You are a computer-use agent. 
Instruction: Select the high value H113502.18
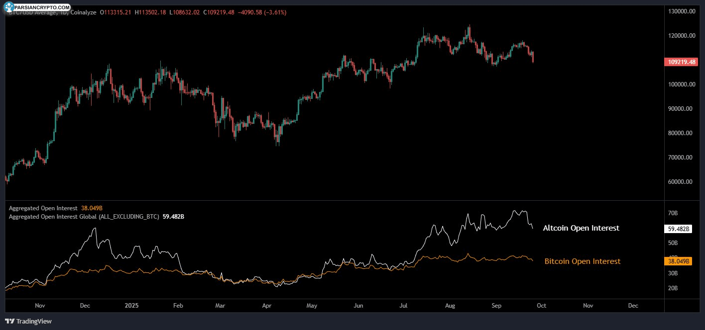[151, 12]
